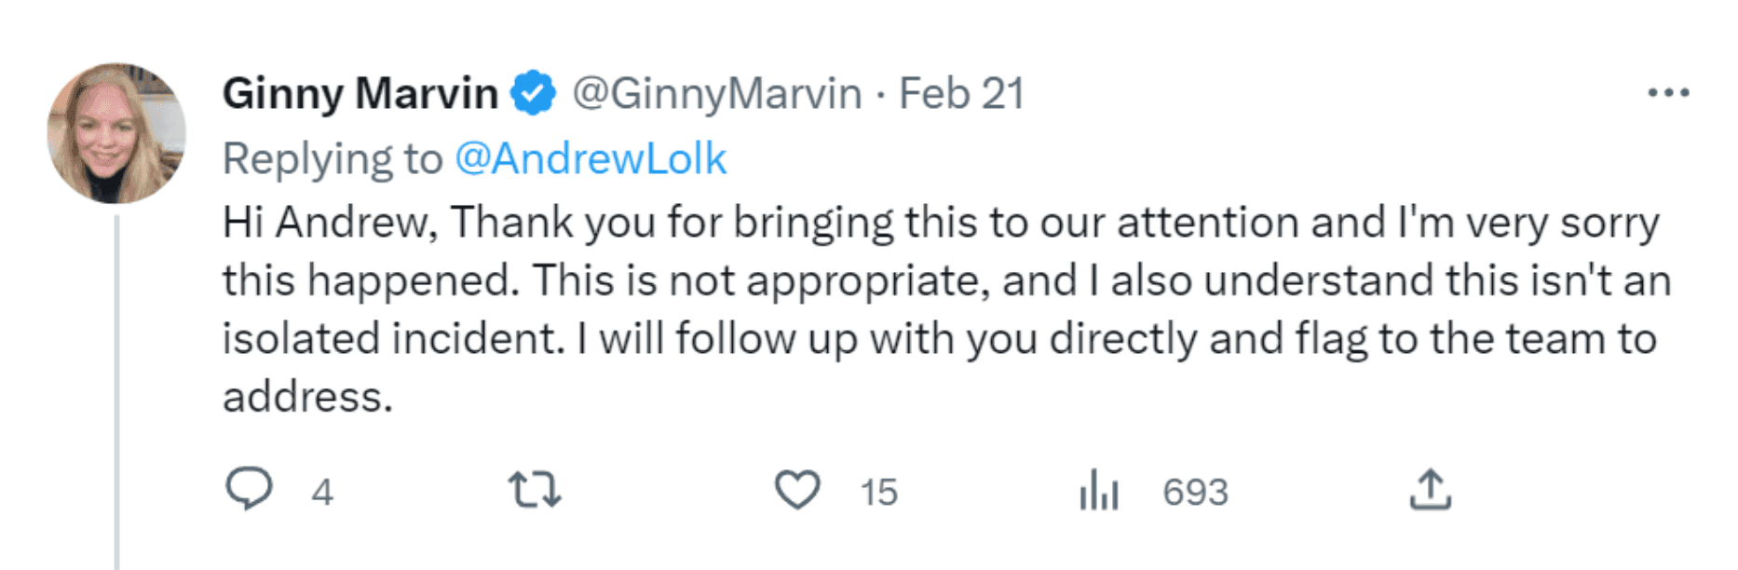
Task: Click the Ginny Marvin display name
Action: pos(360,93)
